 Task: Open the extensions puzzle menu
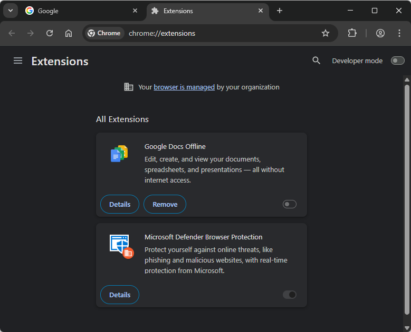[352, 33]
